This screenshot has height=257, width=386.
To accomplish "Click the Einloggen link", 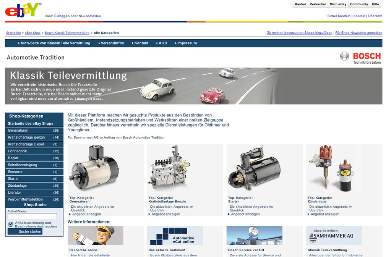I will (x=62, y=16).
